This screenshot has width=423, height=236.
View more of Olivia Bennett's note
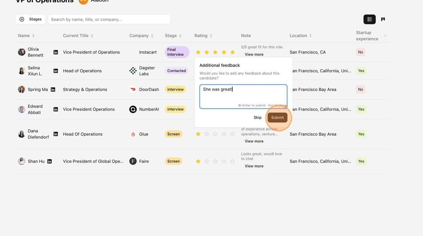pyautogui.click(x=254, y=54)
